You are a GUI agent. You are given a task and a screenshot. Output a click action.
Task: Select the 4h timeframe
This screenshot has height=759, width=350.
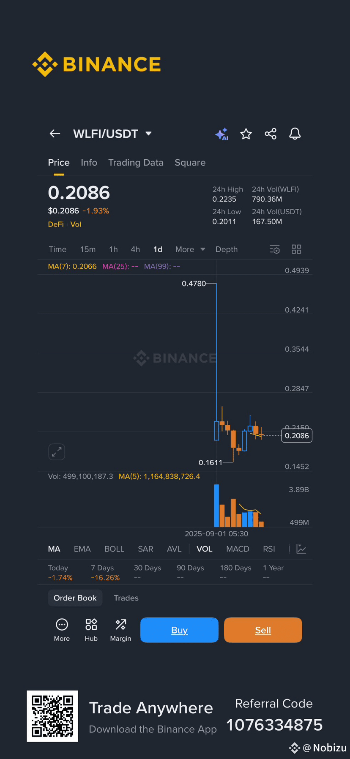click(135, 249)
